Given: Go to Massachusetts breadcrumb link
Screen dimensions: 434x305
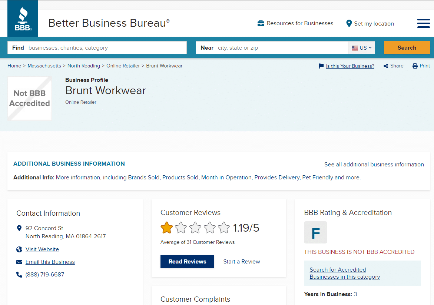Looking at the screenshot, I should 44,66.
